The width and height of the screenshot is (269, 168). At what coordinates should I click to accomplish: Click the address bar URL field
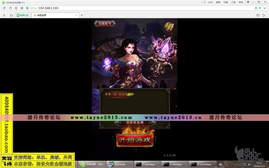point(134,8)
